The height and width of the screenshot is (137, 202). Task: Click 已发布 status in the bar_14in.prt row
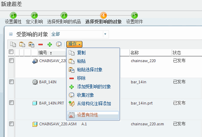coord(179,103)
